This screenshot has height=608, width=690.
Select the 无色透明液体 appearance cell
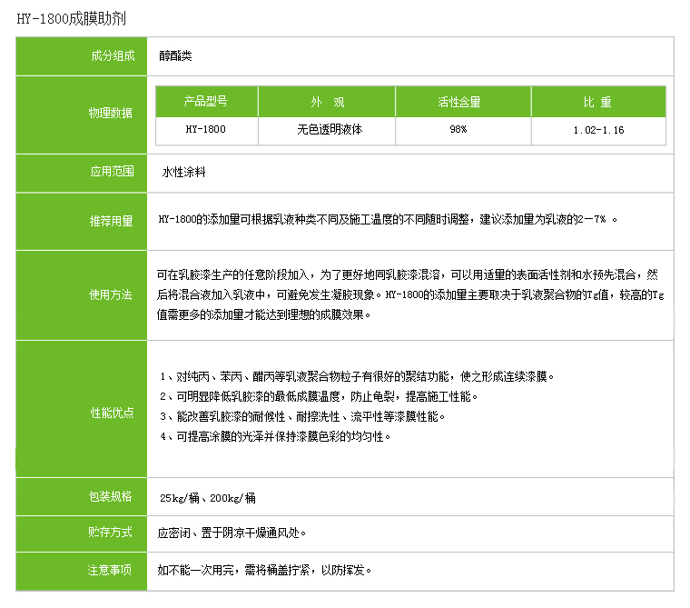[x=329, y=130]
